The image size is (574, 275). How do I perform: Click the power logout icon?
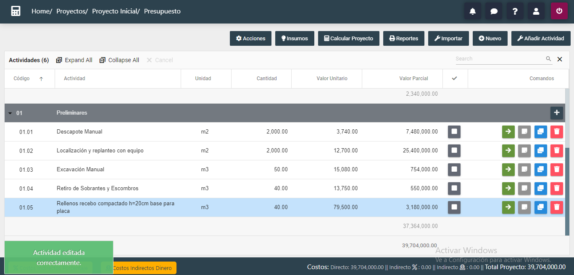[x=559, y=11]
